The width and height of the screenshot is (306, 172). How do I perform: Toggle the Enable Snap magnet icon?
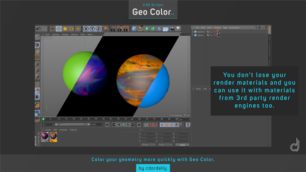[x=37, y=105]
